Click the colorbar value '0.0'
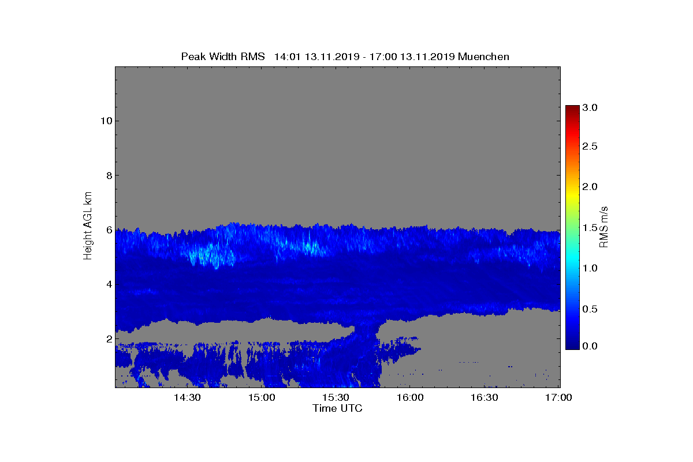693x462 pixels. coord(590,346)
